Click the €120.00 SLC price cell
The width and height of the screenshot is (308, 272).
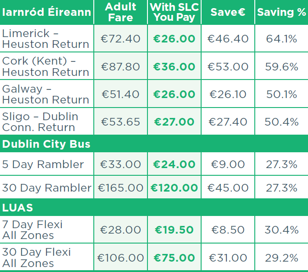[174, 188]
